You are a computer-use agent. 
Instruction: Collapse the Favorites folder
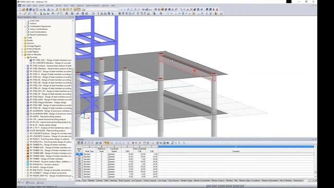click(25, 57)
